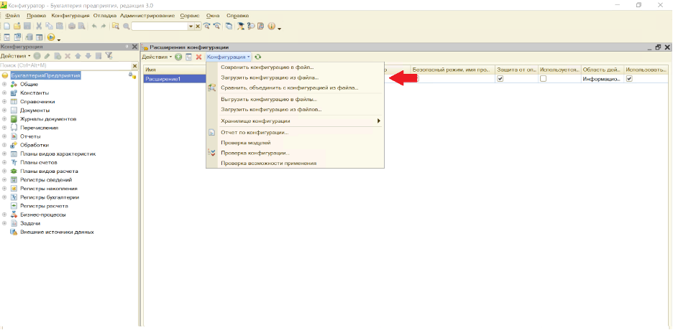The width and height of the screenshot is (673, 330).
Task: Clear the toolbar search field with X button
Action: [x=198, y=26]
